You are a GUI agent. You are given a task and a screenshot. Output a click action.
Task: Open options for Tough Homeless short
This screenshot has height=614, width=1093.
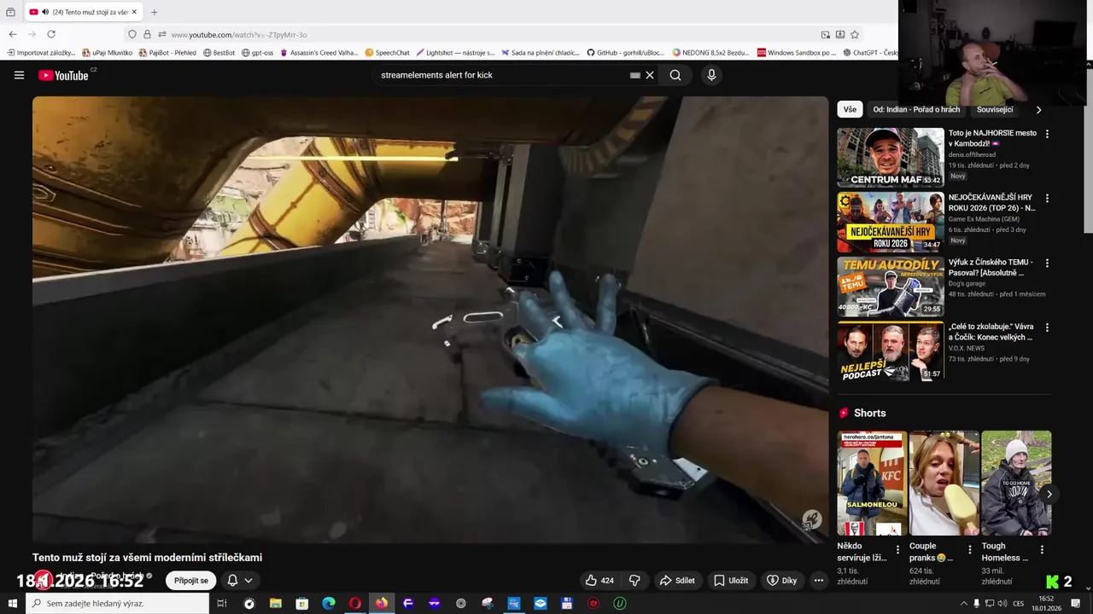pos(1042,550)
